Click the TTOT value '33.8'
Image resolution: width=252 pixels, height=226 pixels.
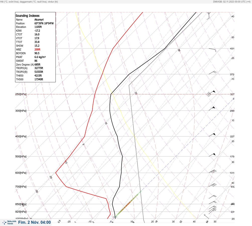click(x=37, y=42)
